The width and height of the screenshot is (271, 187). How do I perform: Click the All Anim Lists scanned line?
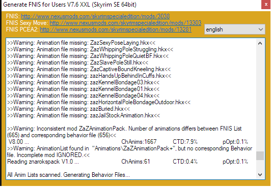(x=68, y=175)
